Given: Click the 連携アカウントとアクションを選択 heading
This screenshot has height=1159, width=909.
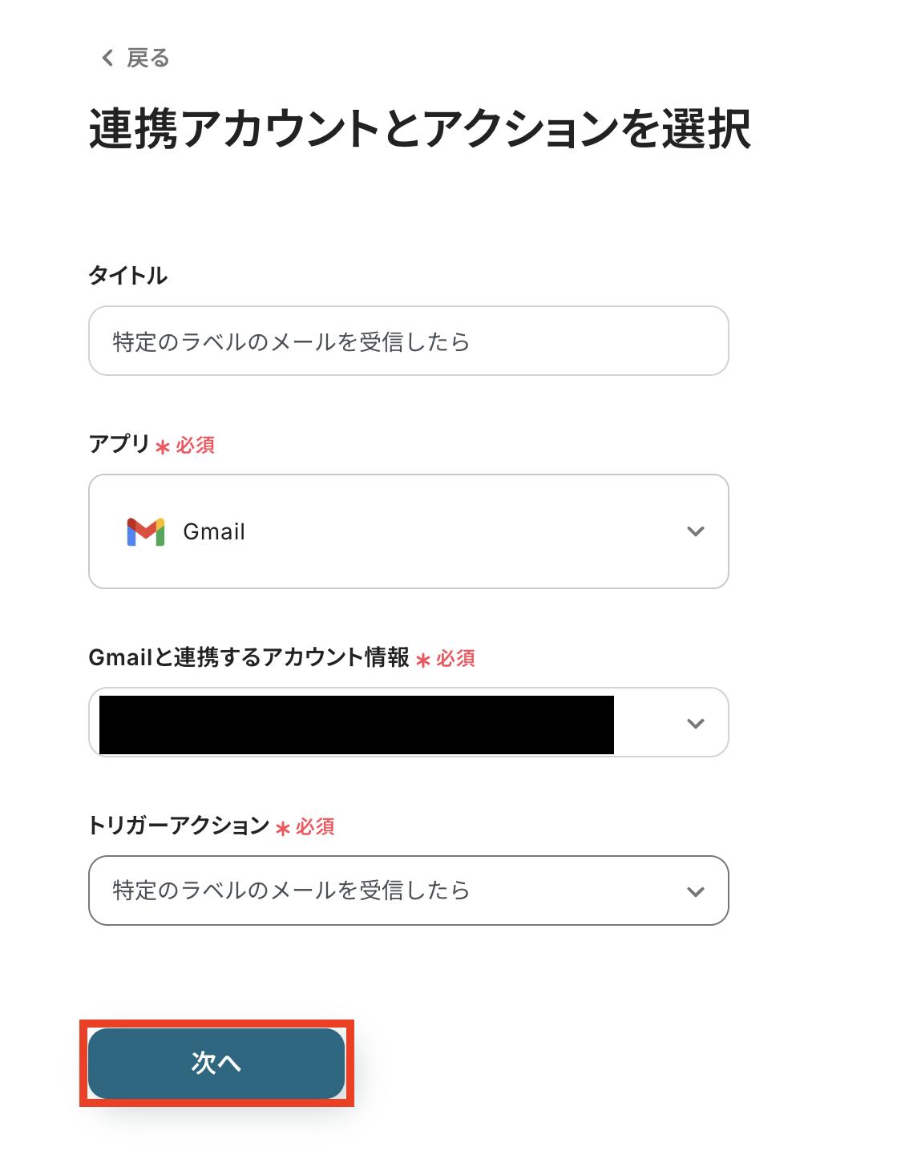Looking at the screenshot, I should tap(420, 129).
